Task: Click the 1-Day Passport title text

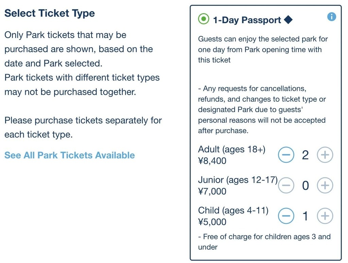Action: click(247, 20)
